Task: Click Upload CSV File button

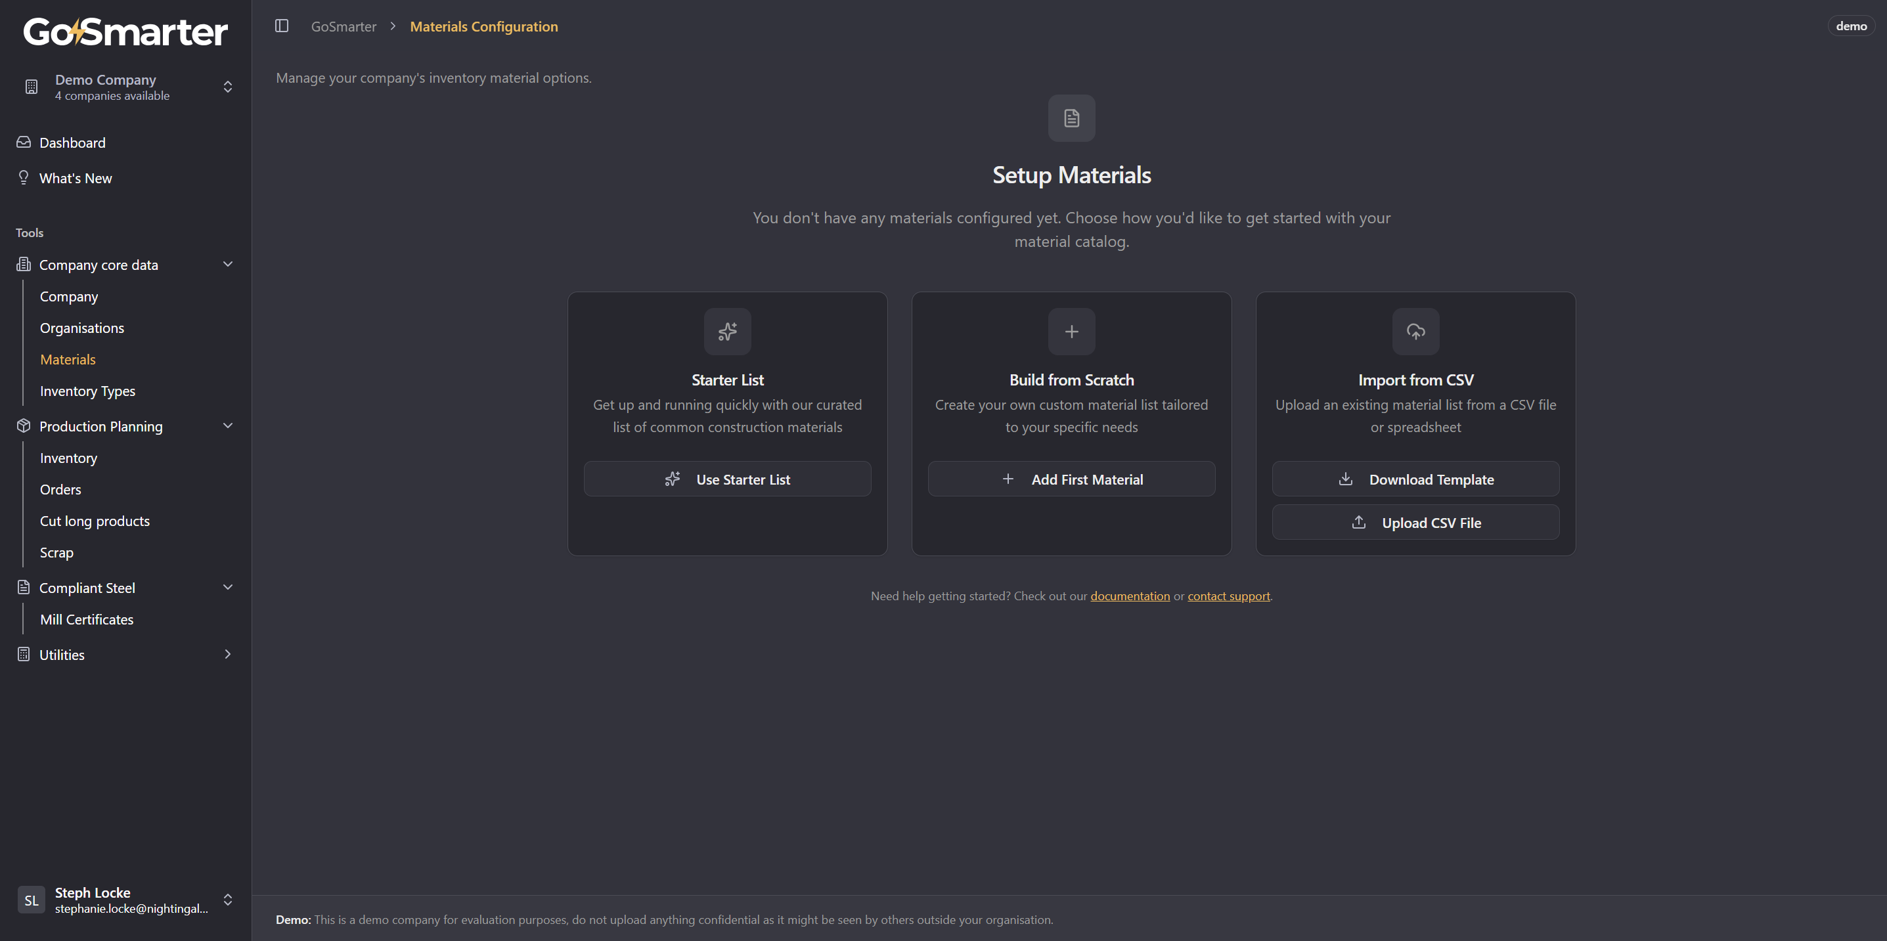Action: click(1415, 522)
